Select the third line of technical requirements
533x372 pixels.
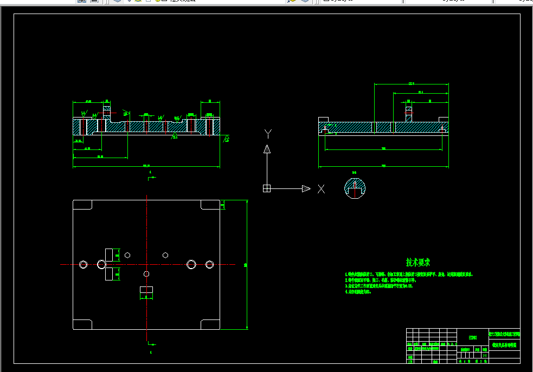(379, 286)
